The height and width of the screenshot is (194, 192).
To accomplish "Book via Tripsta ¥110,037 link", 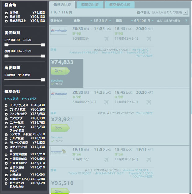I will coord(80,173).
